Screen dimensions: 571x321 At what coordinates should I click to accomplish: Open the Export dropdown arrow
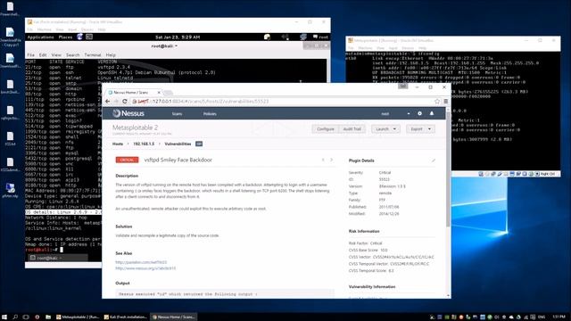(429, 129)
